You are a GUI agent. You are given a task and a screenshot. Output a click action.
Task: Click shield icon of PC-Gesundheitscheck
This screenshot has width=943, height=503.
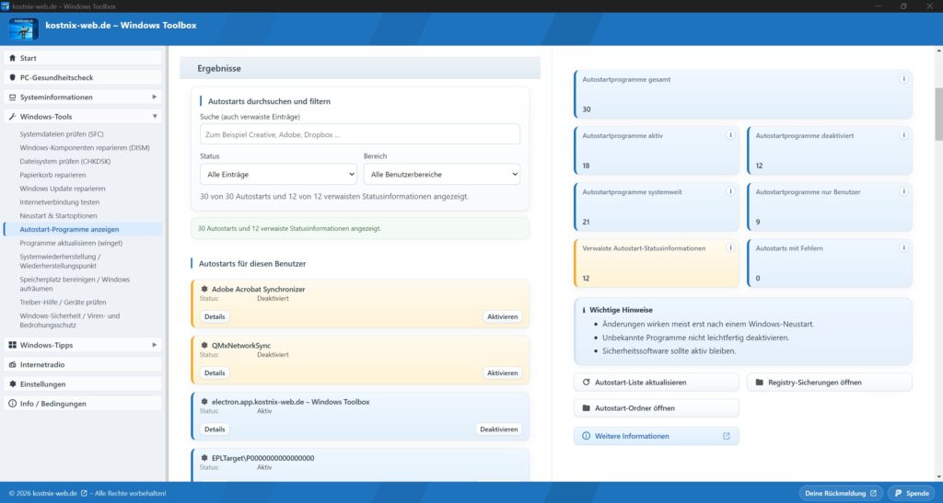[x=13, y=77]
